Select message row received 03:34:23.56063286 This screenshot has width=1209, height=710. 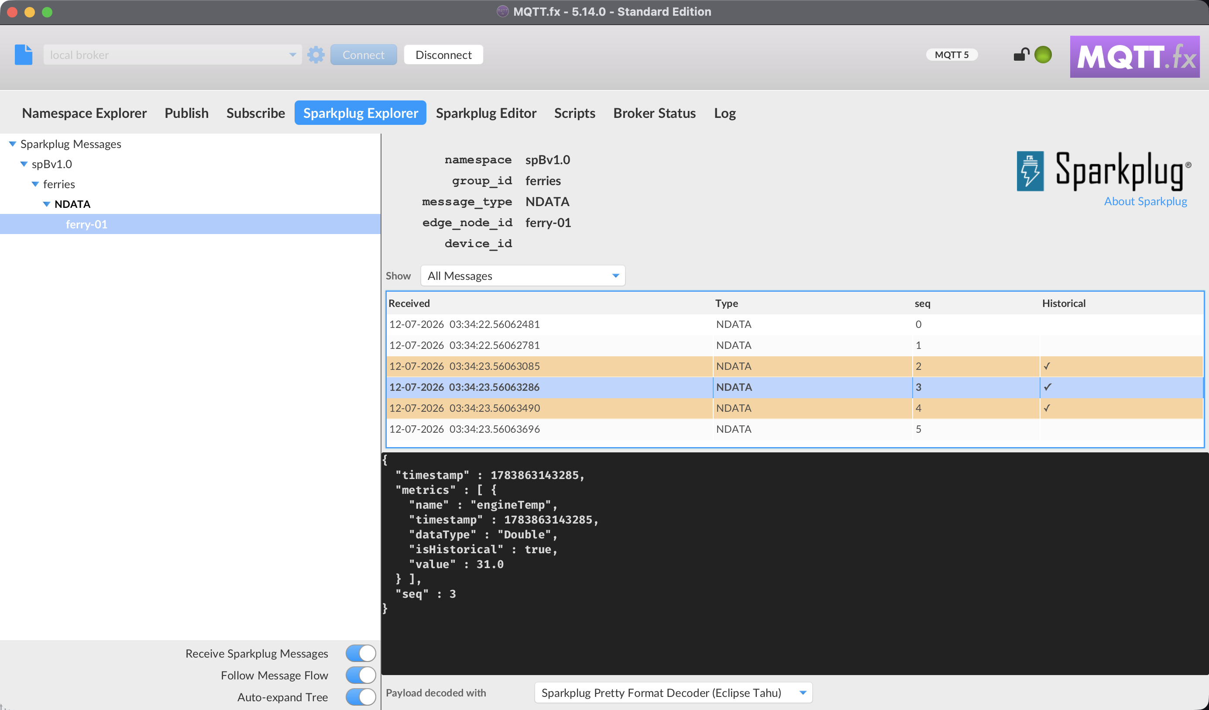click(795, 387)
